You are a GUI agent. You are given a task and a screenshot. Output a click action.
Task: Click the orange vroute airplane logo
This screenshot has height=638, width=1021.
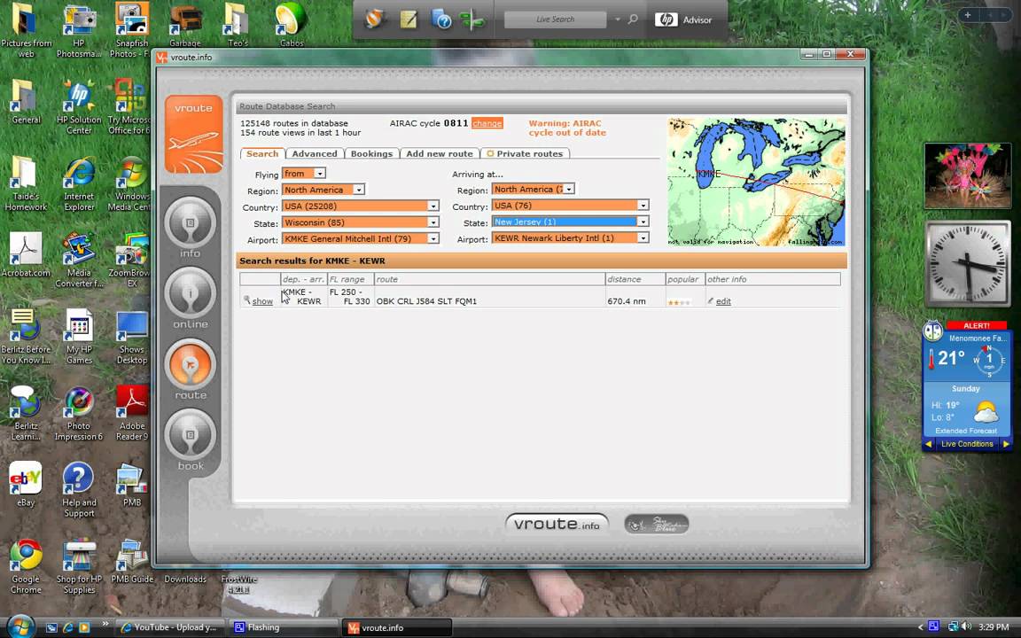pyautogui.click(x=194, y=135)
